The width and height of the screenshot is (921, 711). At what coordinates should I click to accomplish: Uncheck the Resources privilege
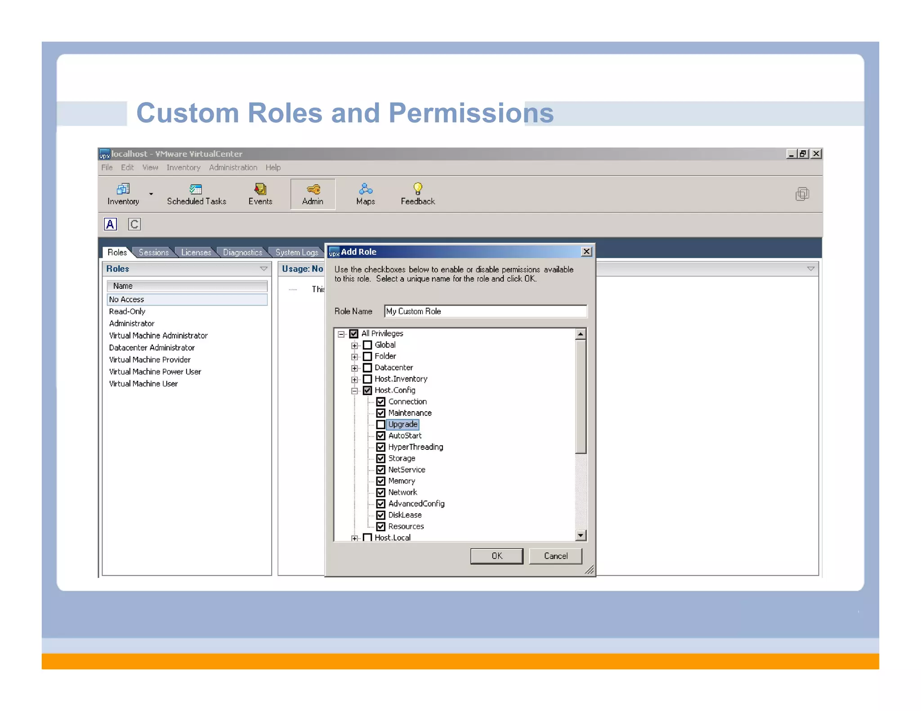click(x=381, y=526)
